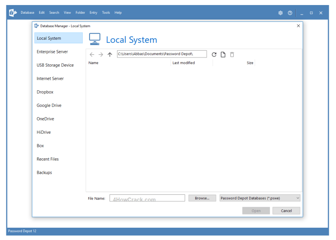Open the Help menu

pos(118,13)
